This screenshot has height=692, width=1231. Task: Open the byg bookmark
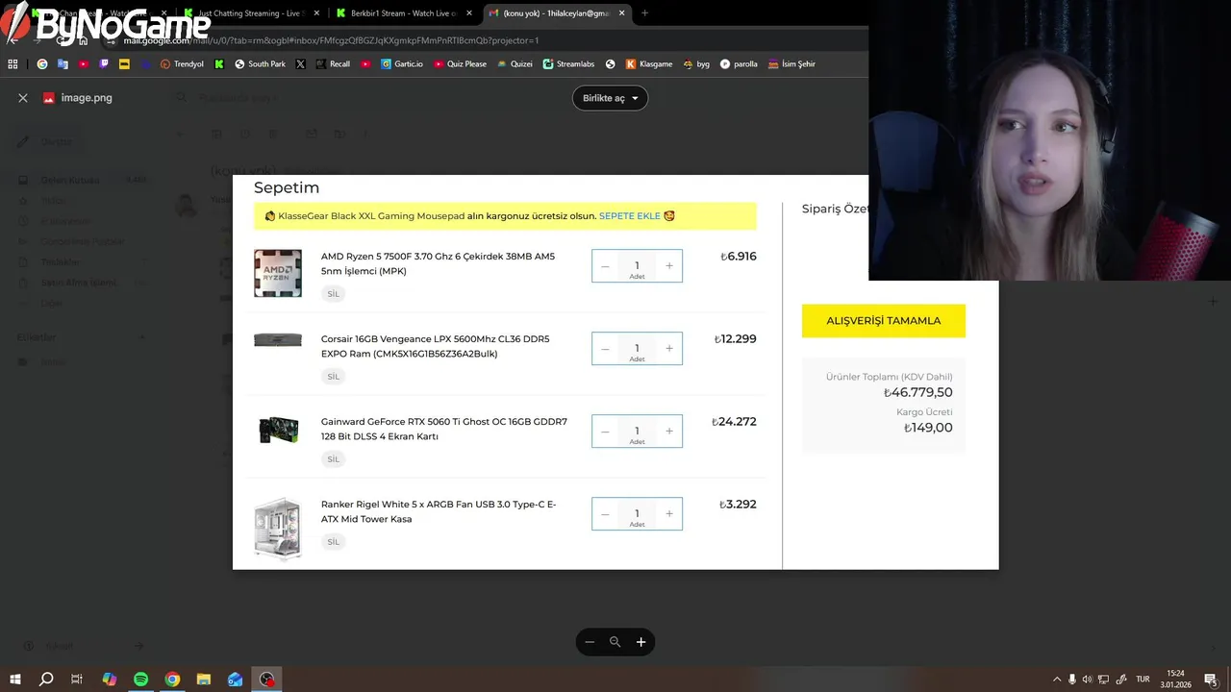tap(696, 64)
